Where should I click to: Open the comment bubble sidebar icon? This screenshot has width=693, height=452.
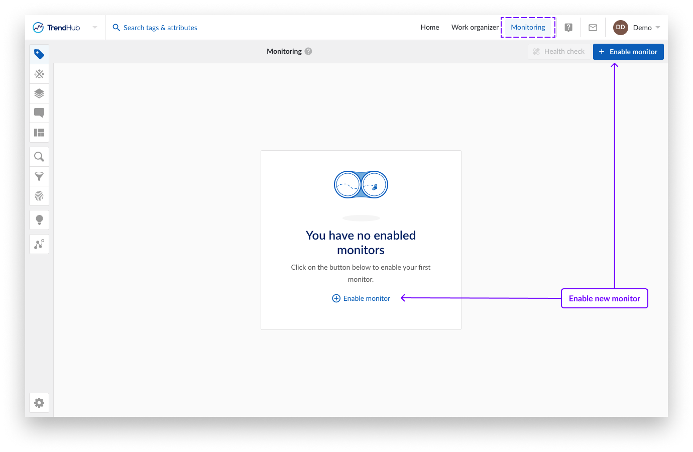coord(39,113)
